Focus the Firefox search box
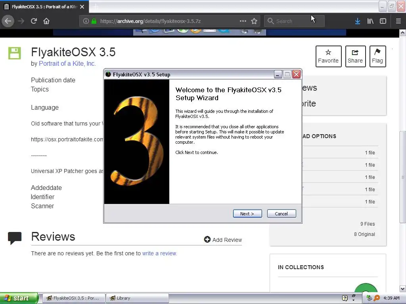 point(295,21)
